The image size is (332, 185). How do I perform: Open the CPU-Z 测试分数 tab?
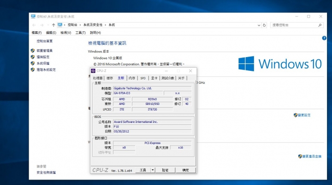(168, 78)
